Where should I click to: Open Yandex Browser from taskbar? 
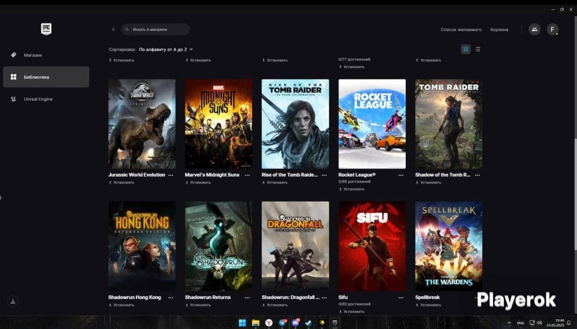(269, 323)
